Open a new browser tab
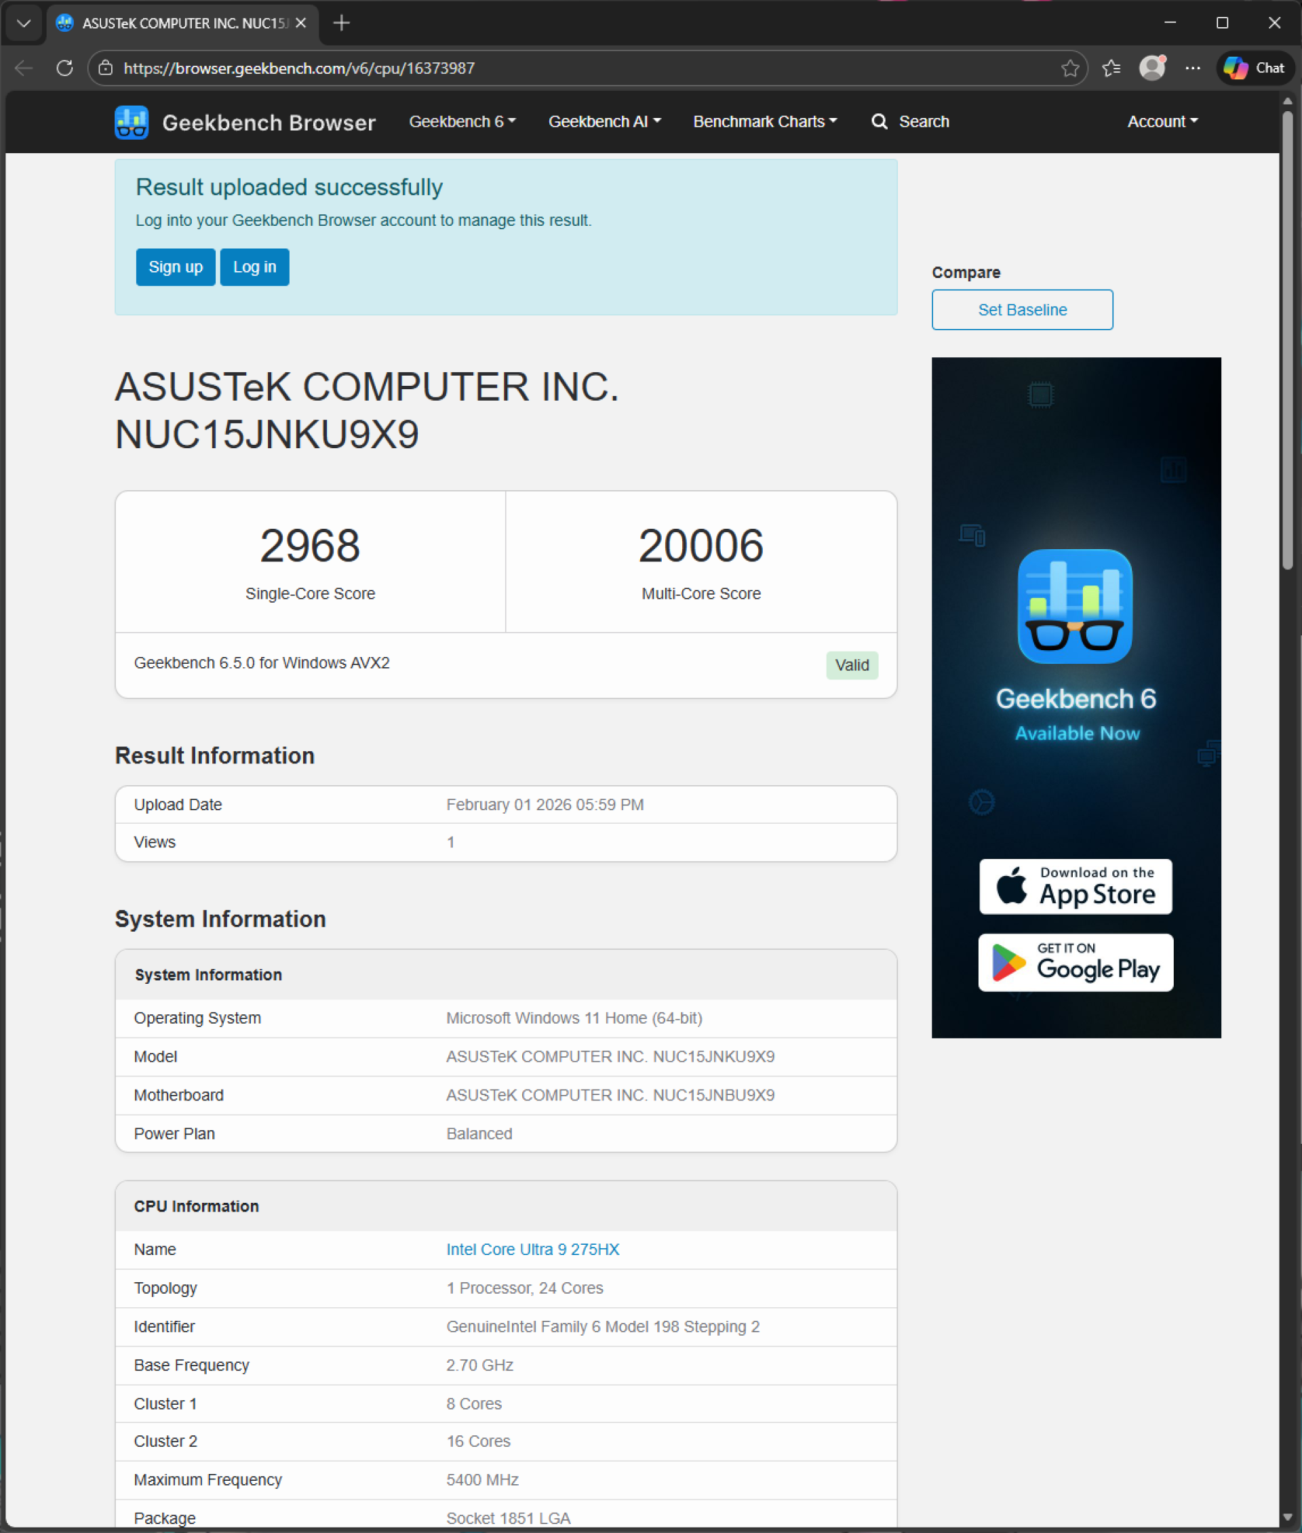1302x1533 pixels. coord(340,23)
